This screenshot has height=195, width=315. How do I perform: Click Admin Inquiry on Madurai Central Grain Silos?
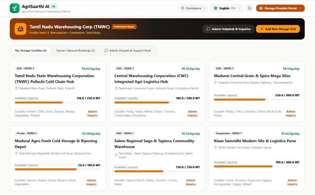point(291,113)
